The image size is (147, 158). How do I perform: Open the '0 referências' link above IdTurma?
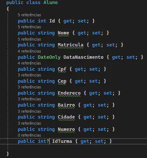coord(29,135)
